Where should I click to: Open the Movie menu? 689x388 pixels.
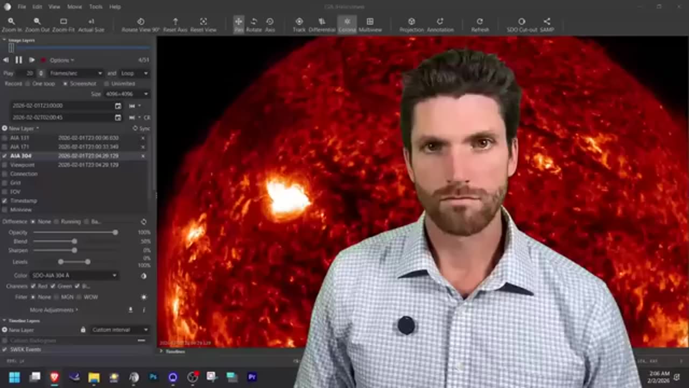point(75,6)
